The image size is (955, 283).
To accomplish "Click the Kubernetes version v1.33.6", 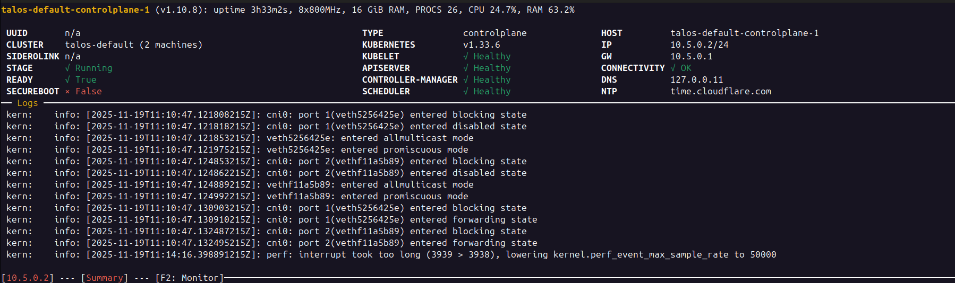I will coord(481,45).
